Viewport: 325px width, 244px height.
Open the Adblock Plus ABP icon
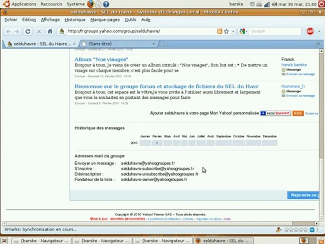[x=310, y=31]
